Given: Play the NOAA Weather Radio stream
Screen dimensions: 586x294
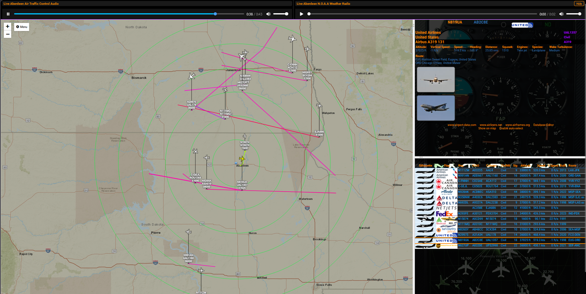Looking at the screenshot, I should tap(301, 14).
